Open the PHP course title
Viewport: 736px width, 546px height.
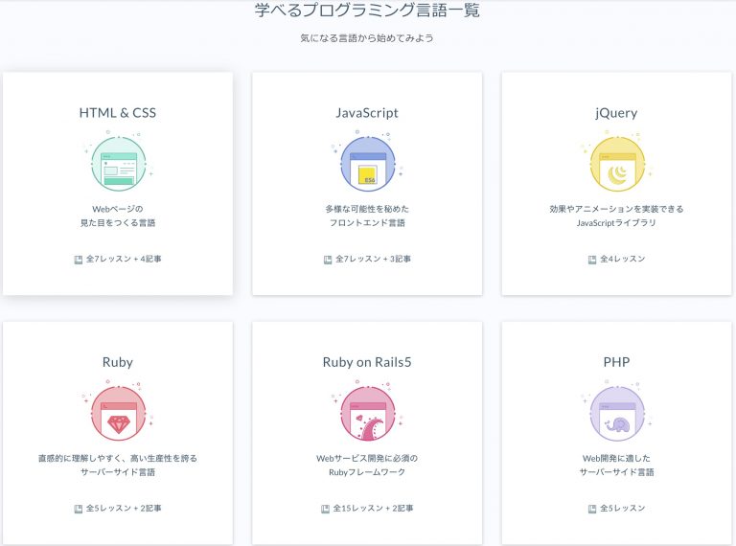616,362
